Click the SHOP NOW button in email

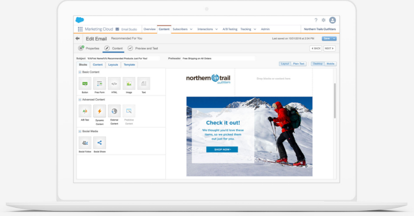222,150
